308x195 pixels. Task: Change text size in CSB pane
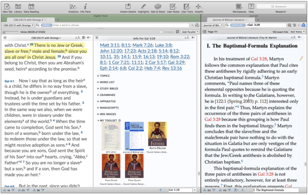click(78, 38)
